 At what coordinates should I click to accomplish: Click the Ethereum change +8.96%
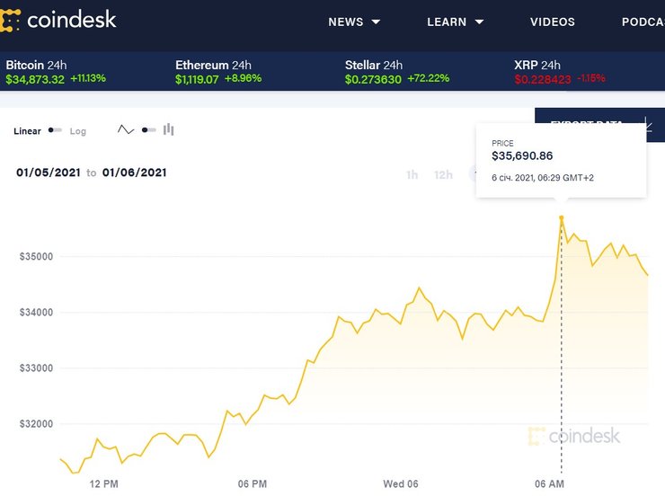243,78
